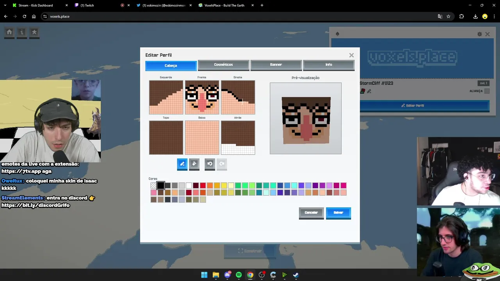Image resolution: width=500 pixels, height=281 pixels.
Task: Pick the black color swatch
Action: coord(161,186)
